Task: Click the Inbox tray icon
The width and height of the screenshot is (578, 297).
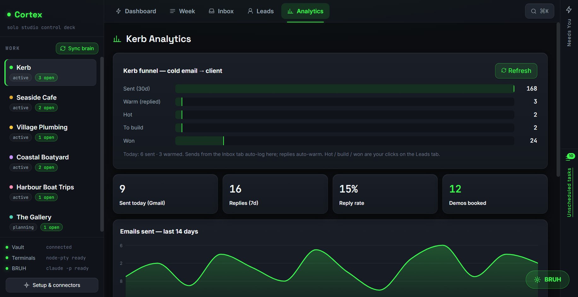Action: tap(212, 11)
